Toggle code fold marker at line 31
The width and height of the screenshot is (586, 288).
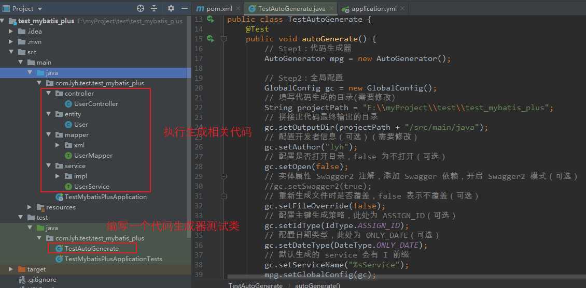[x=224, y=196]
